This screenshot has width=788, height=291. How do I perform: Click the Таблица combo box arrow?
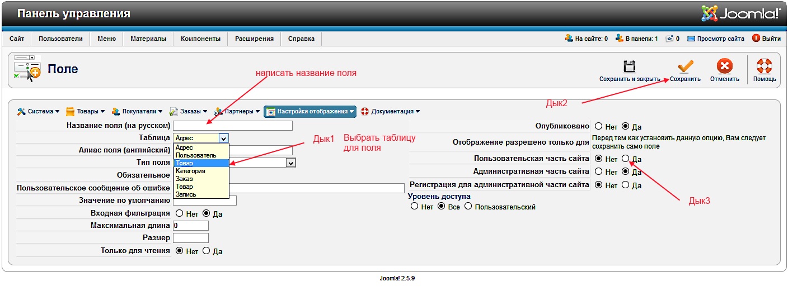coord(224,138)
